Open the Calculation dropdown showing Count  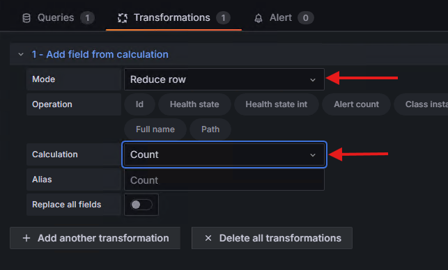(224, 154)
